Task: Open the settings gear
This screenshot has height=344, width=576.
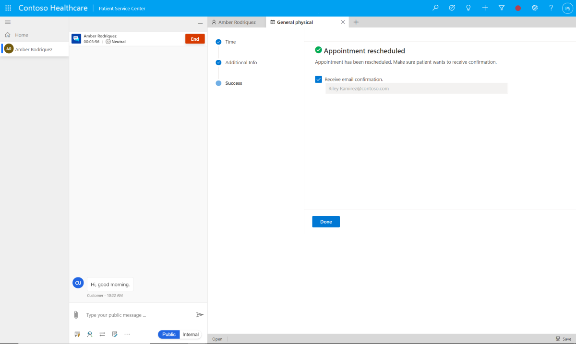Action: click(535, 8)
